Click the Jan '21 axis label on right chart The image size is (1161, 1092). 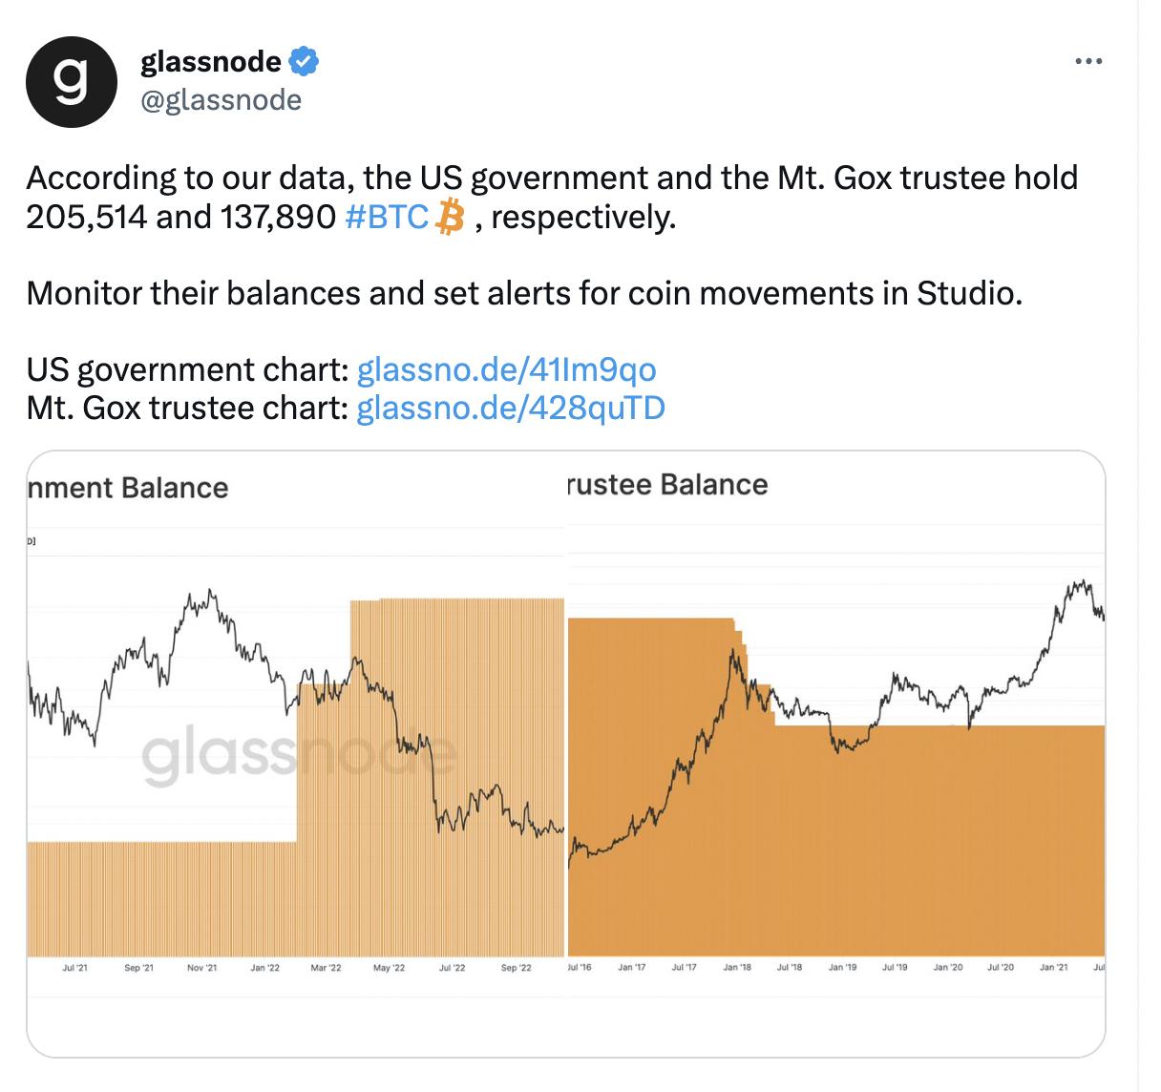1055,965
